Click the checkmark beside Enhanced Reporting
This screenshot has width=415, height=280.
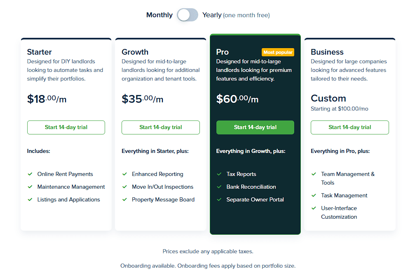[x=124, y=174]
